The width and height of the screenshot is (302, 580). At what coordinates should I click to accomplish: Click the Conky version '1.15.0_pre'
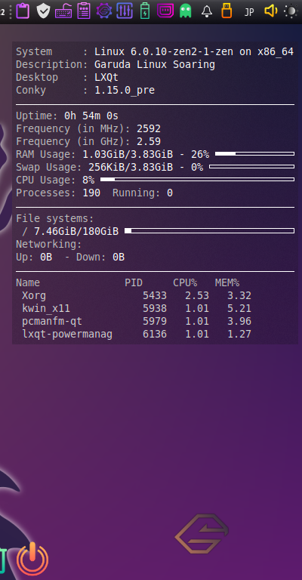125,91
